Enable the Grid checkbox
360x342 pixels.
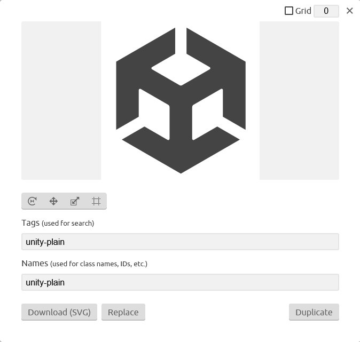(x=289, y=11)
